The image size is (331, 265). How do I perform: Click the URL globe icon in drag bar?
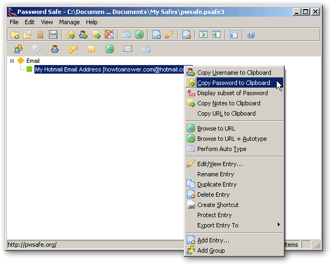pyautogui.click(x=110, y=49)
